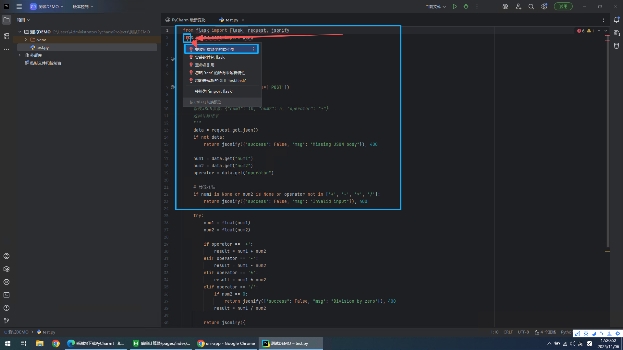The image size is (623, 350).
Task: Open the Python Console tool window
Action: [x=6, y=256]
